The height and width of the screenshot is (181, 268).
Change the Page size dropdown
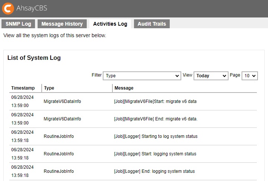point(249,75)
